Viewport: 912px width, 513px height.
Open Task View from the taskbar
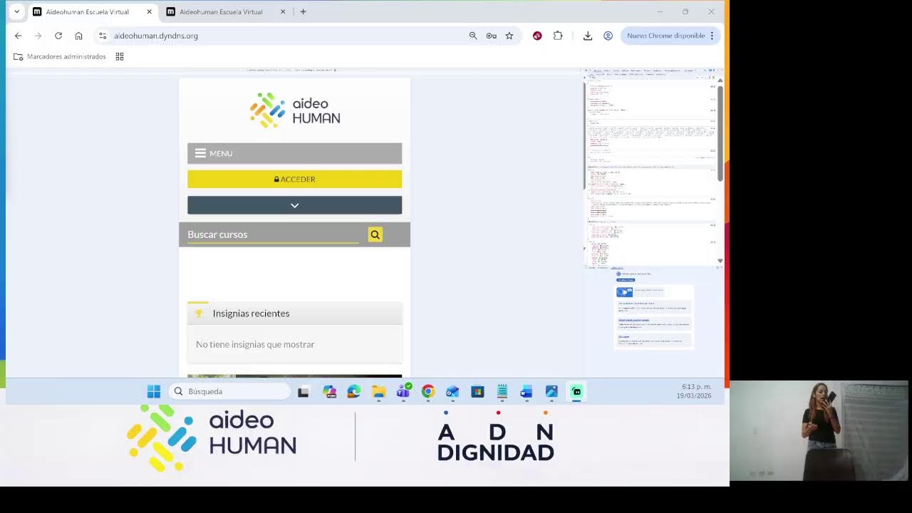(304, 391)
